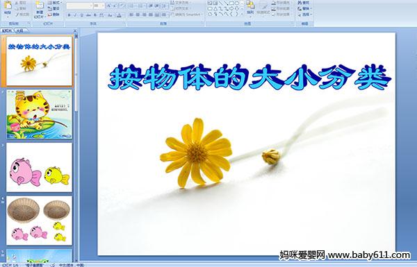This screenshot has width=417, height=267.
Task: Close the slide thumbnail pane
Action: [x=75, y=31]
